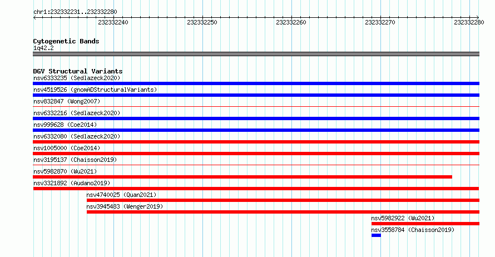This screenshot has height=257, width=495.
Task: Click ruler position 232332250
Action: point(202,22)
